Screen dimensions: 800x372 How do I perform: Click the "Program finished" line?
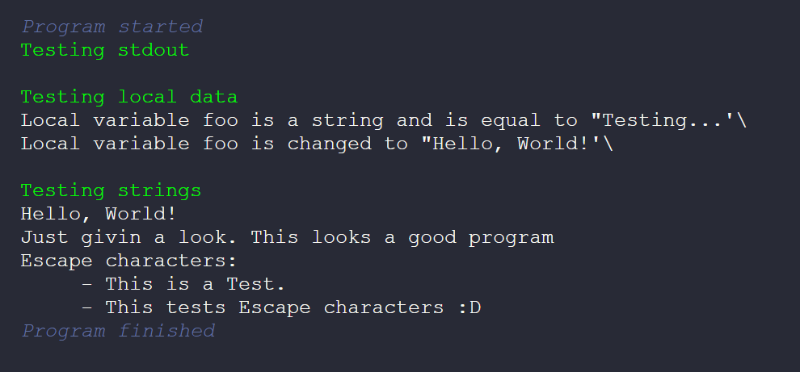pos(118,331)
